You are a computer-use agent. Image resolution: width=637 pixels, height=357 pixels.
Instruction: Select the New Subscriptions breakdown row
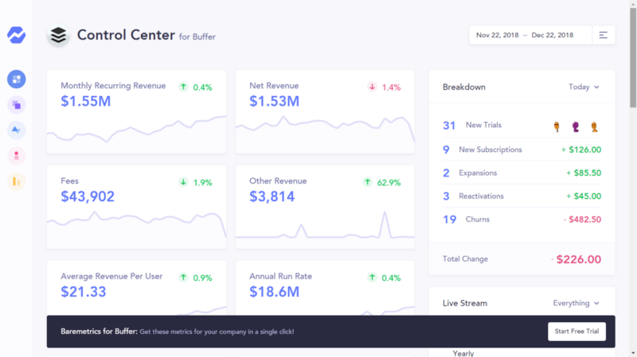[x=522, y=149]
